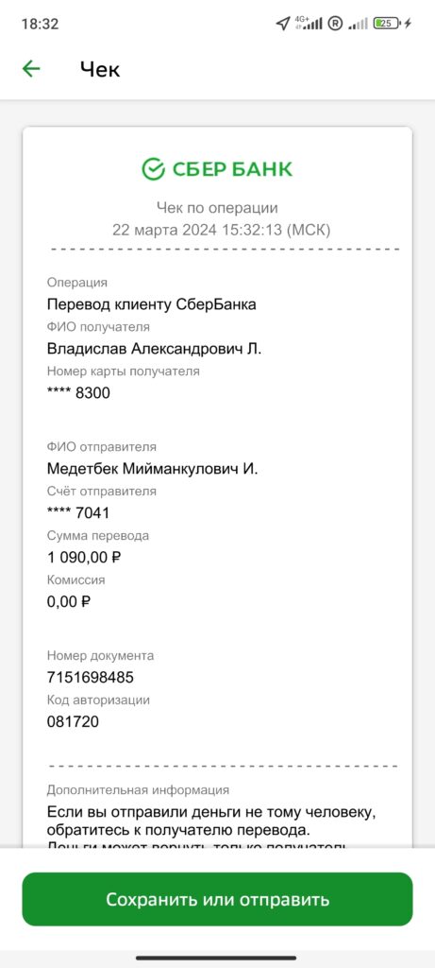
Task: Tap the location arrow status icon
Action: (282, 24)
